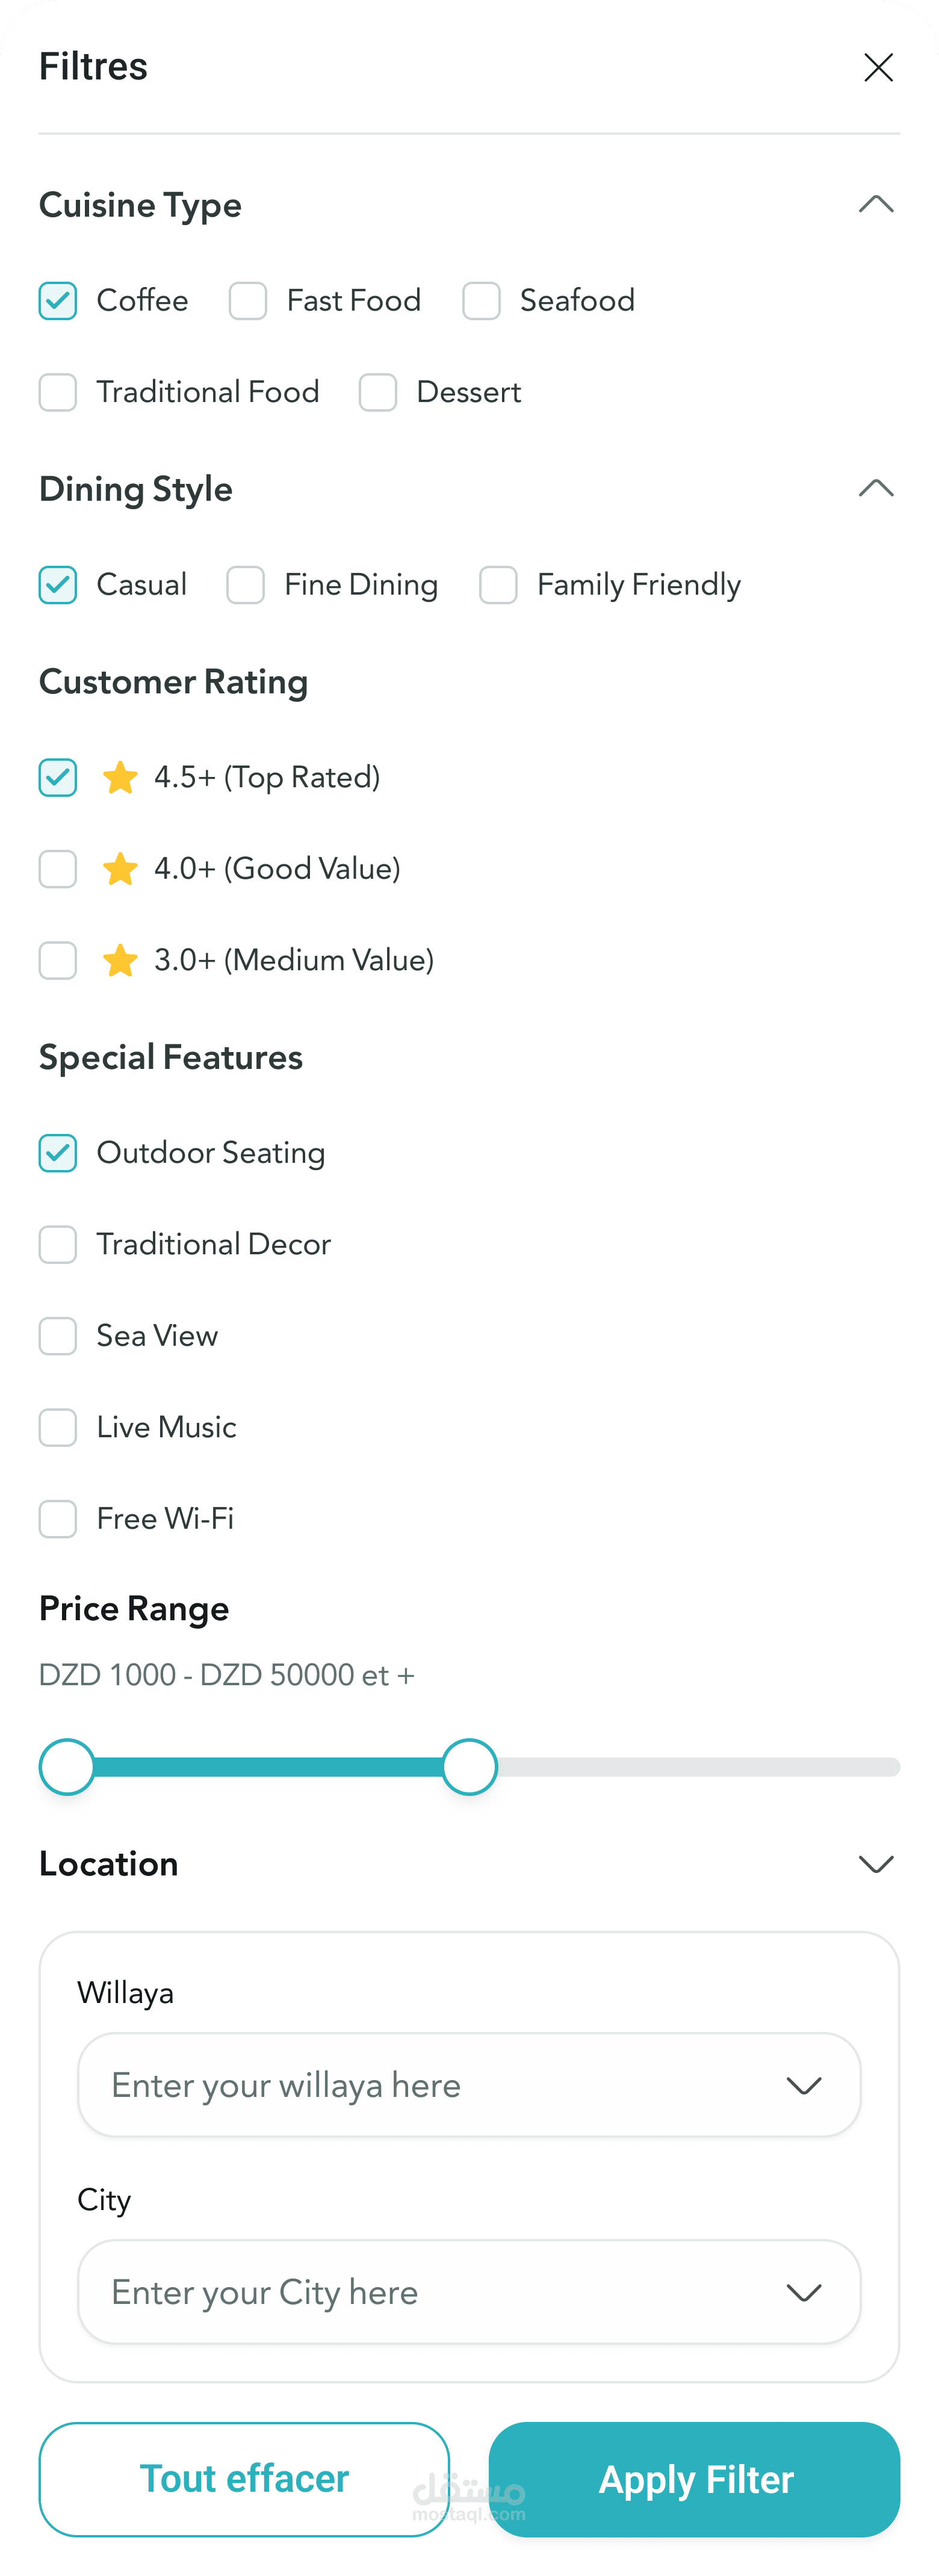Close the Filtres panel with X icon
Viewport: 939px width, 2576px height.
point(878,67)
